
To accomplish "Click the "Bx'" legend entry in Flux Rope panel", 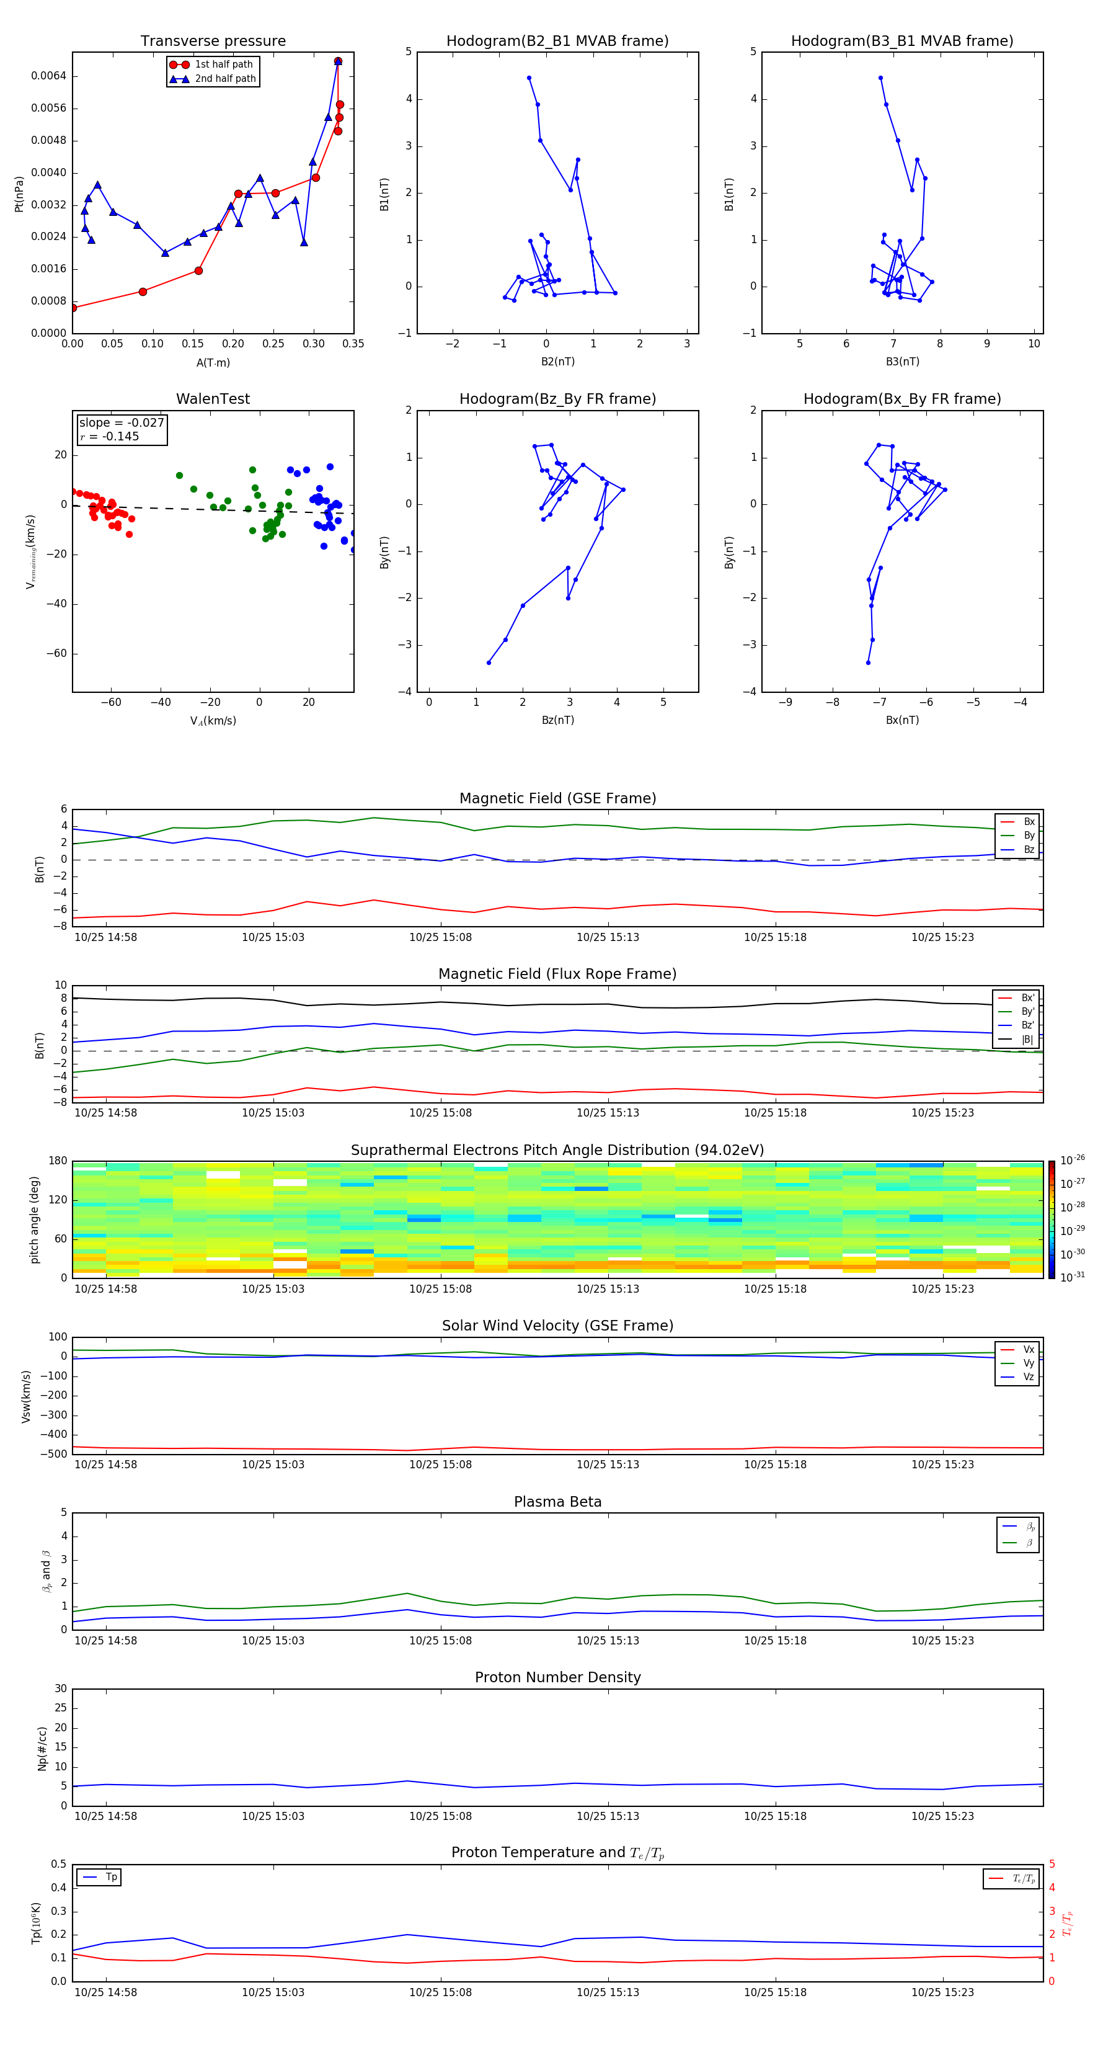I will 1017,998.
